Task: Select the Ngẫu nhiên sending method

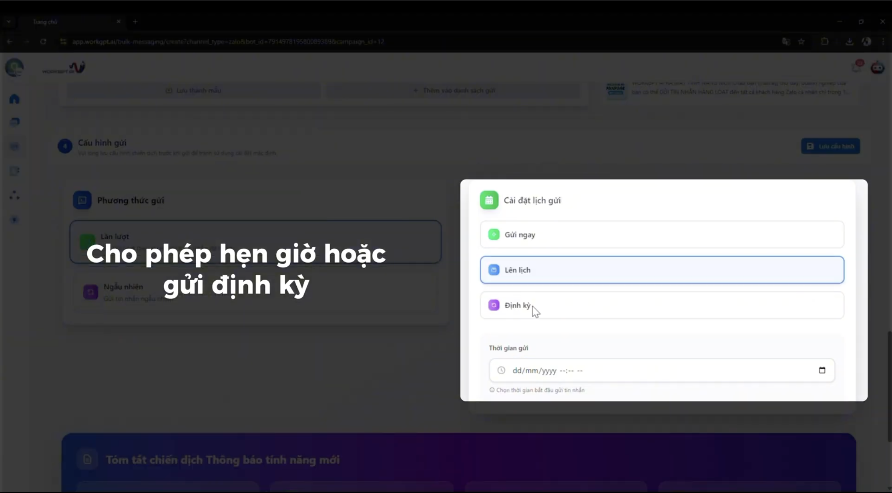Action: pyautogui.click(x=255, y=292)
